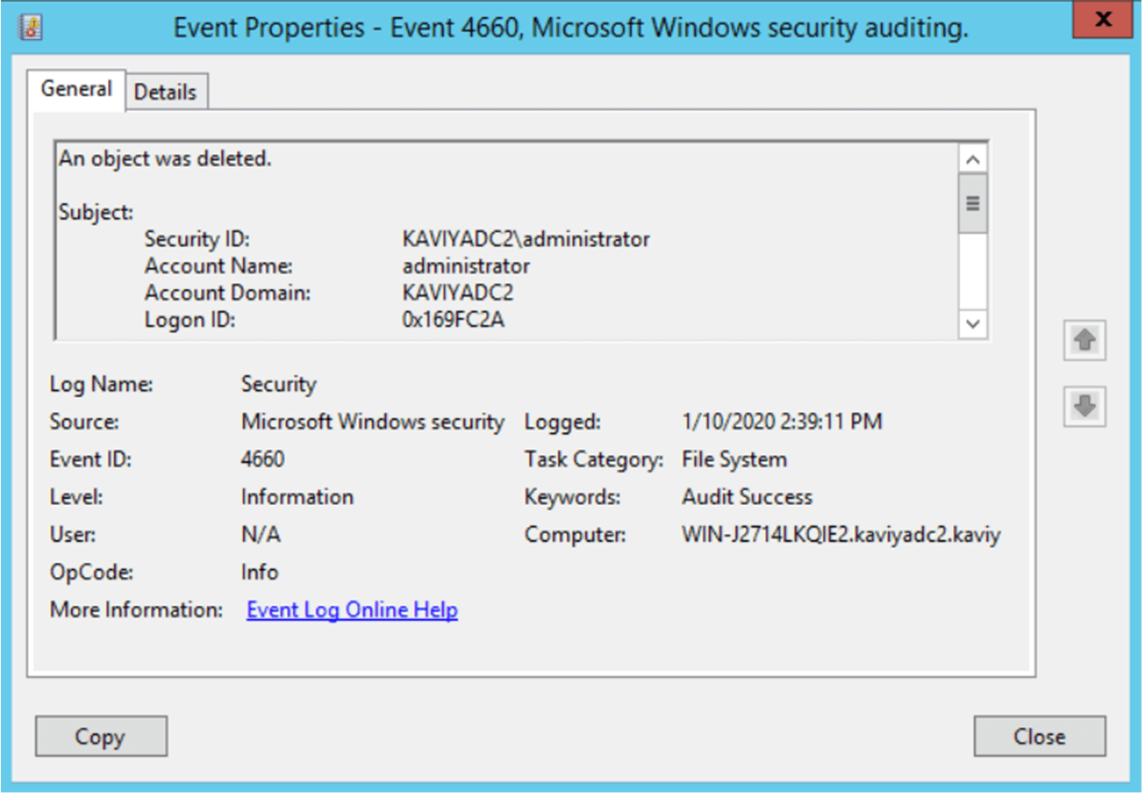The width and height of the screenshot is (1143, 794).
Task: Go to next event with down arrow
Action: click(1084, 406)
